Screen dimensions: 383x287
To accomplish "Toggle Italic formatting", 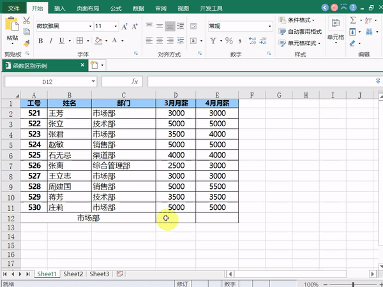I will click(51, 41).
